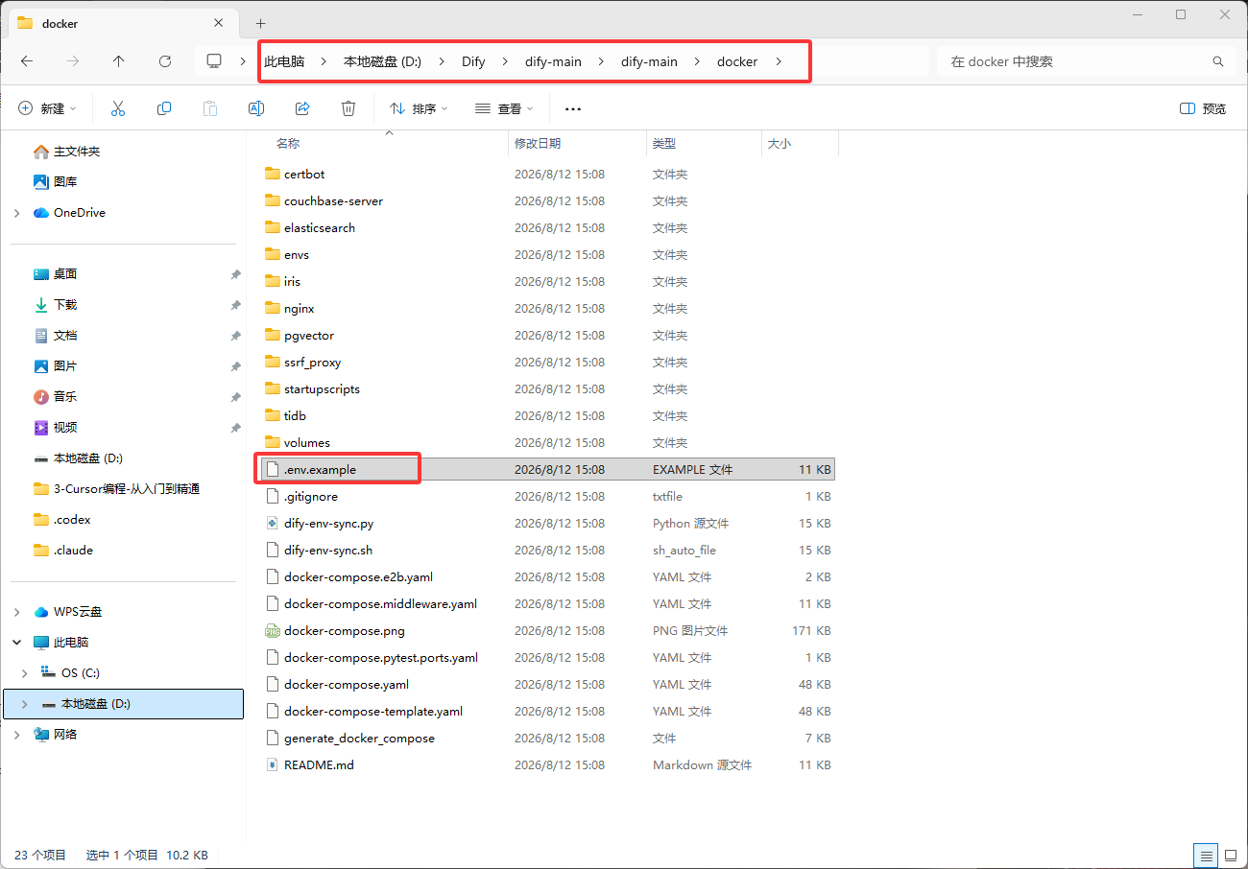
Task: Click the search magnifier icon
Action: [1218, 61]
